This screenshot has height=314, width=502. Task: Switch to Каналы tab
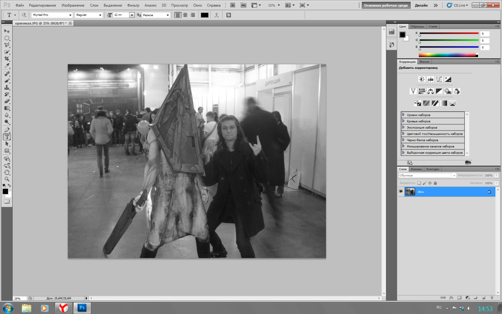416,169
